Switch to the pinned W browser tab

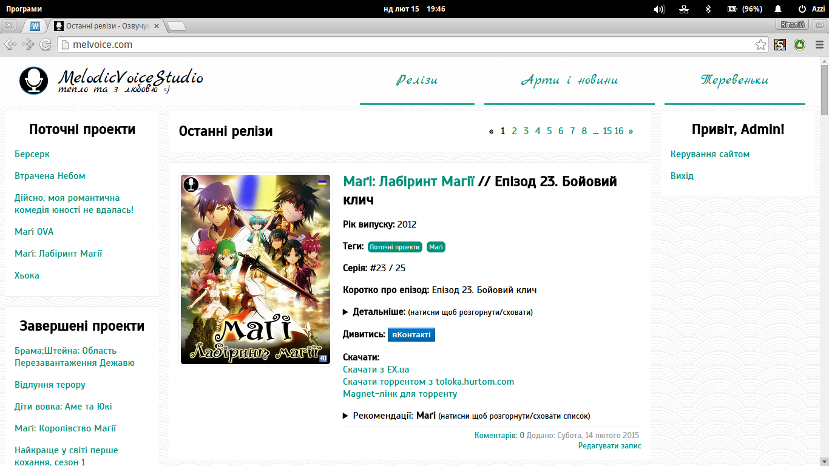coord(35,26)
